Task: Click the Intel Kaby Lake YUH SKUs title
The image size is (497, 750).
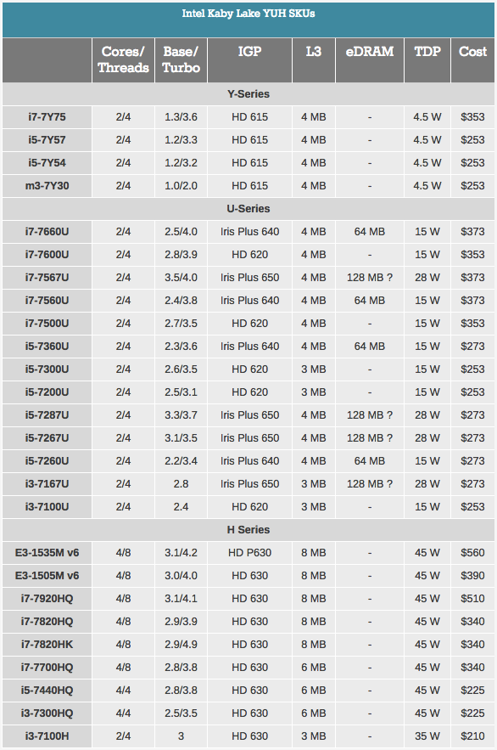Action: point(248,14)
